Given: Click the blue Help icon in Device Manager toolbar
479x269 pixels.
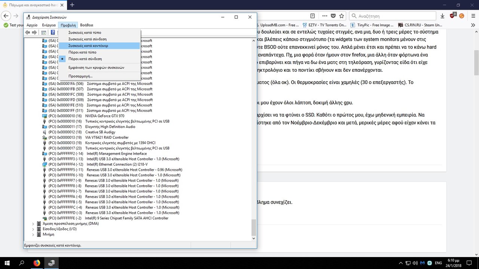Looking at the screenshot, I should tap(53, 33).
